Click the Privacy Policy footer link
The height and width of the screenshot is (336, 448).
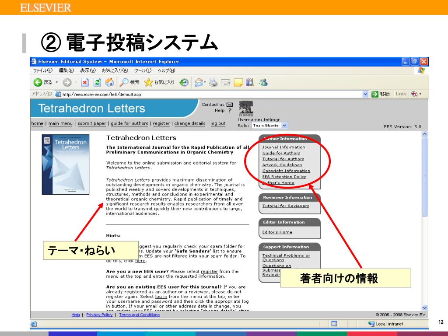click(x=99, y=315)
